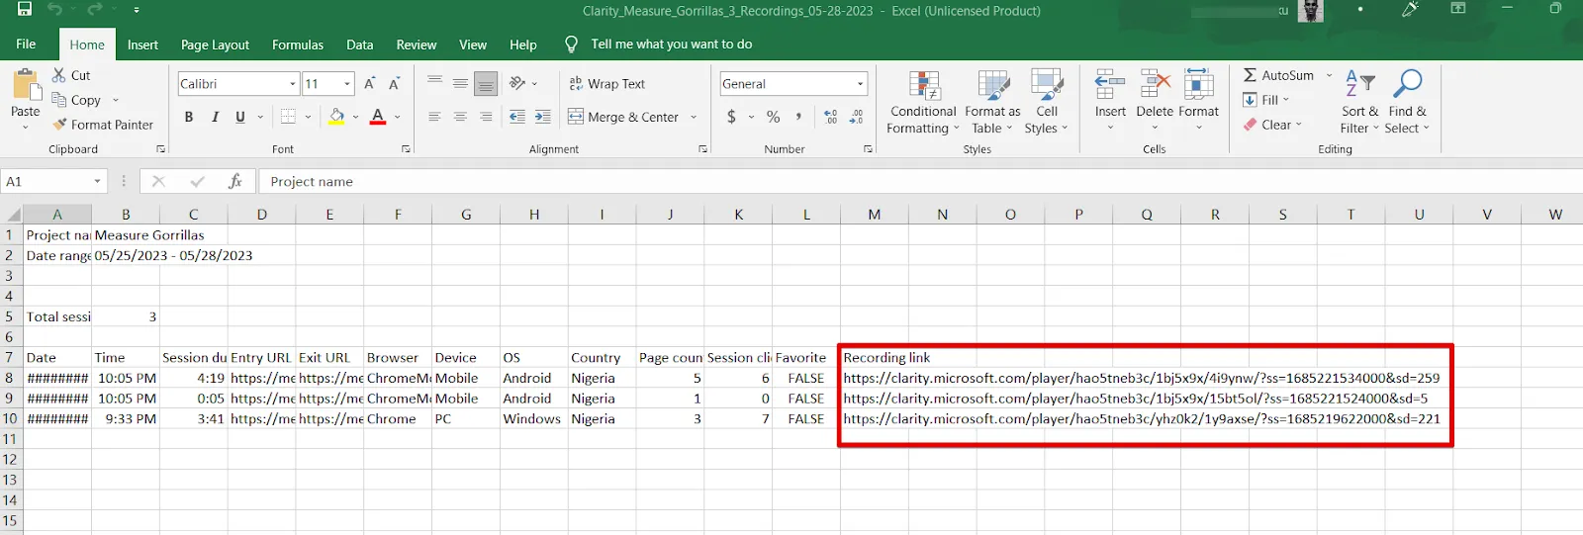Open Conditional Formatting menu
This screenshot has width=1583, height=535.
point(923,102)
